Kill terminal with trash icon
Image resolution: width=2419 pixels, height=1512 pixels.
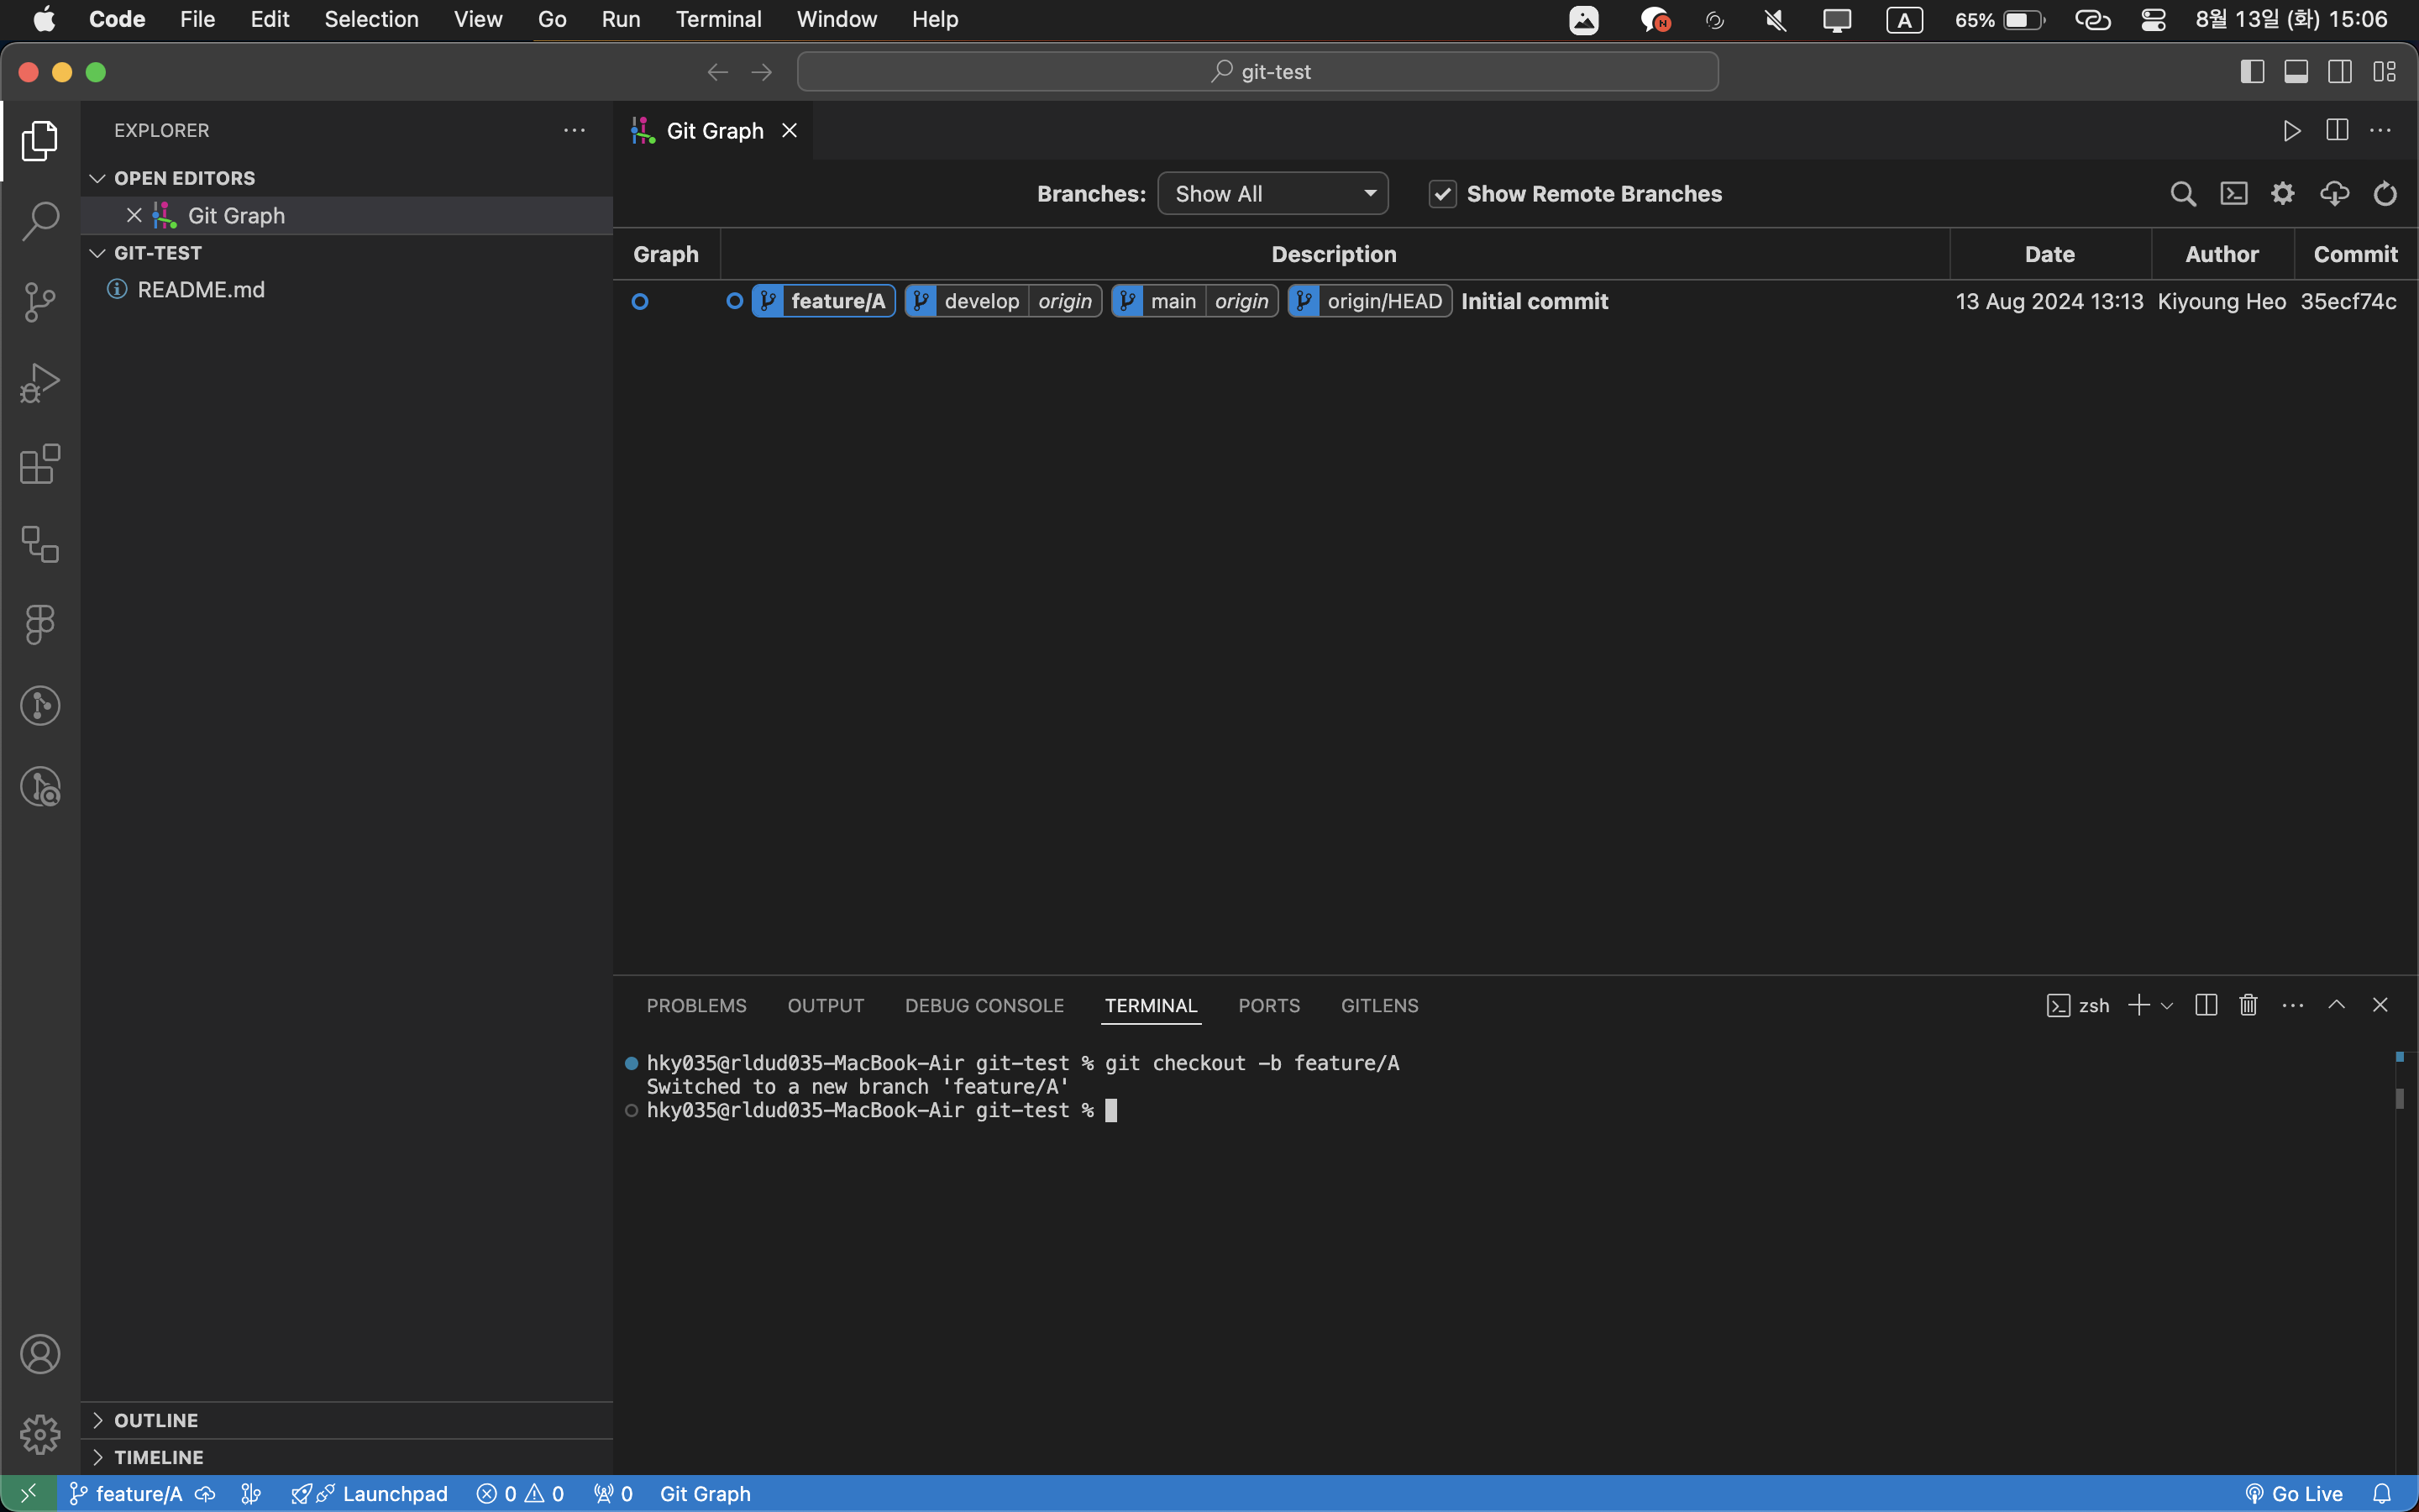click(x=2248, y=1005)
